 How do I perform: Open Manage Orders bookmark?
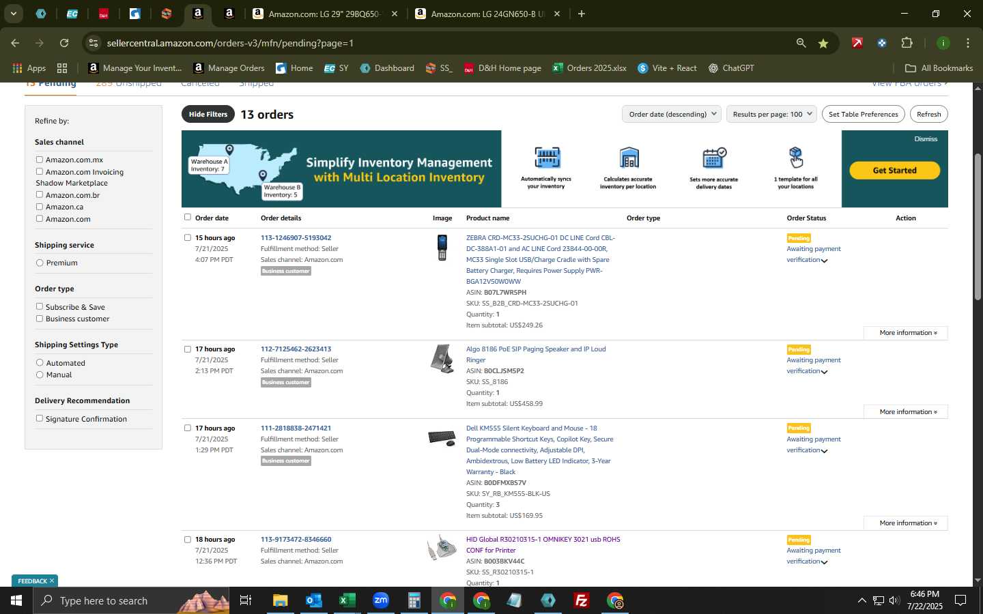(229, 68)
